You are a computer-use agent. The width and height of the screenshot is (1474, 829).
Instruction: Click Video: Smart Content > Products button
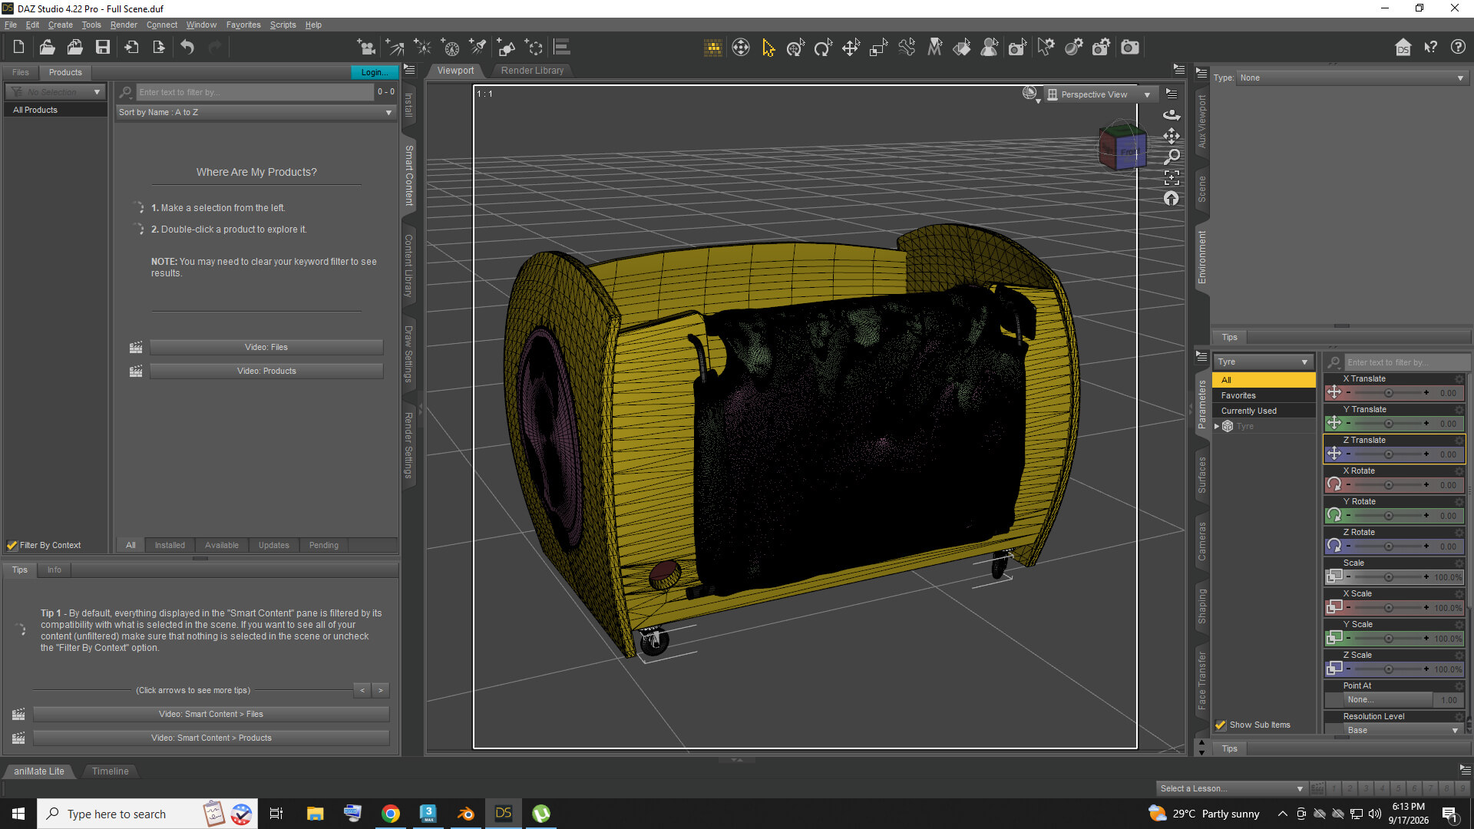211,738
